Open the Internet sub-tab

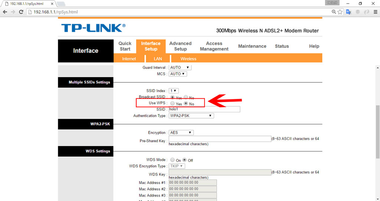pos(129,59)
